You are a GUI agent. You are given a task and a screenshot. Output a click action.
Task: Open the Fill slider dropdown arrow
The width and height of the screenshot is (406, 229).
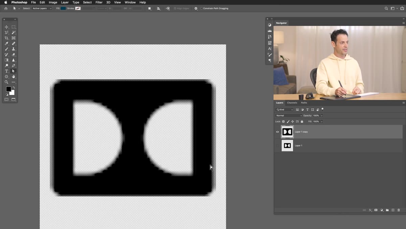(x=321, y=121)
